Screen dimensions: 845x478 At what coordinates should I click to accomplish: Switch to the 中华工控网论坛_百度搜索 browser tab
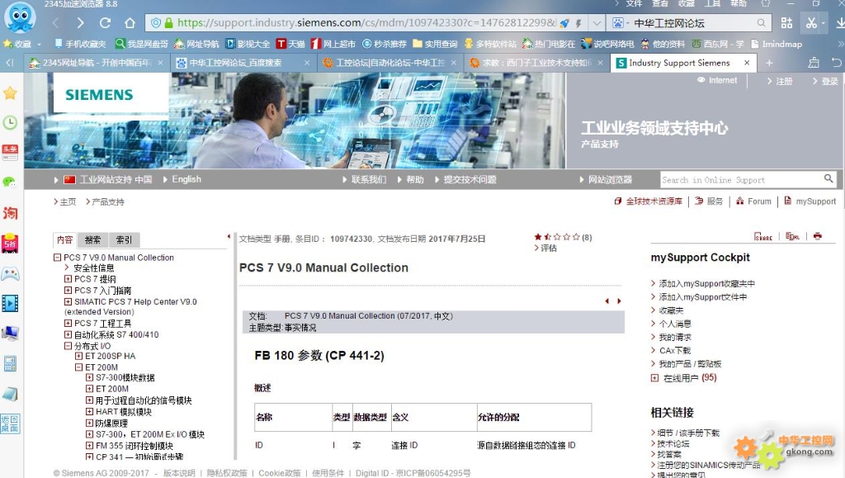click(x=243, y=63)
